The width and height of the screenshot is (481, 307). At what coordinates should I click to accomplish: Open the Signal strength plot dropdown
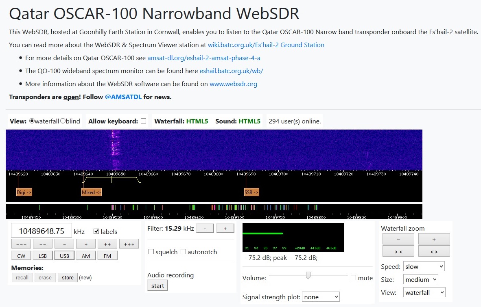pos(321,297)
